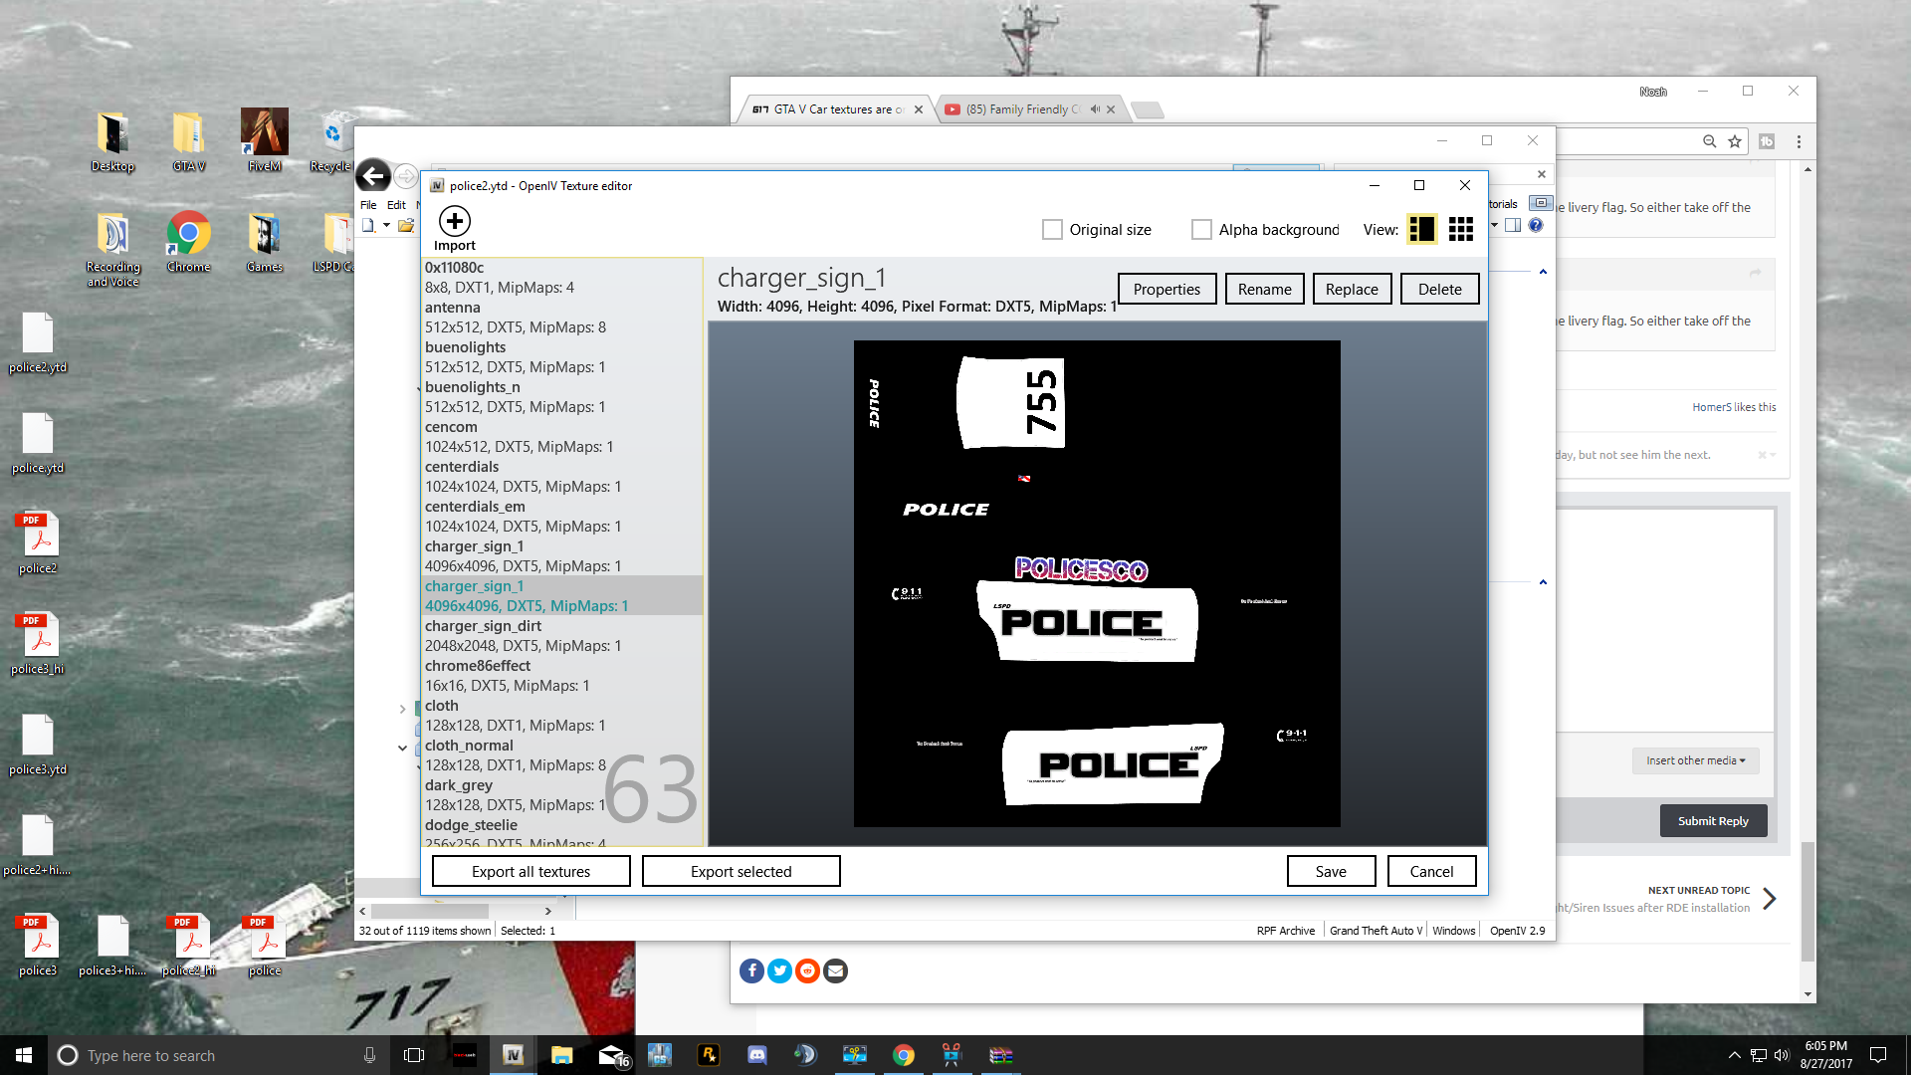Open the File menu in OpenIV

pyautogui.click(x=368, y=205)
